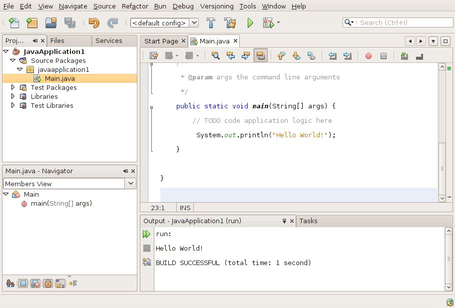Click the New File toolbar icon

point(13,22)
